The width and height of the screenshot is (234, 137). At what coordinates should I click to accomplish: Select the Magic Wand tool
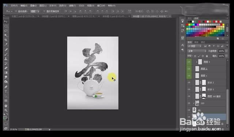coord(6,35)
